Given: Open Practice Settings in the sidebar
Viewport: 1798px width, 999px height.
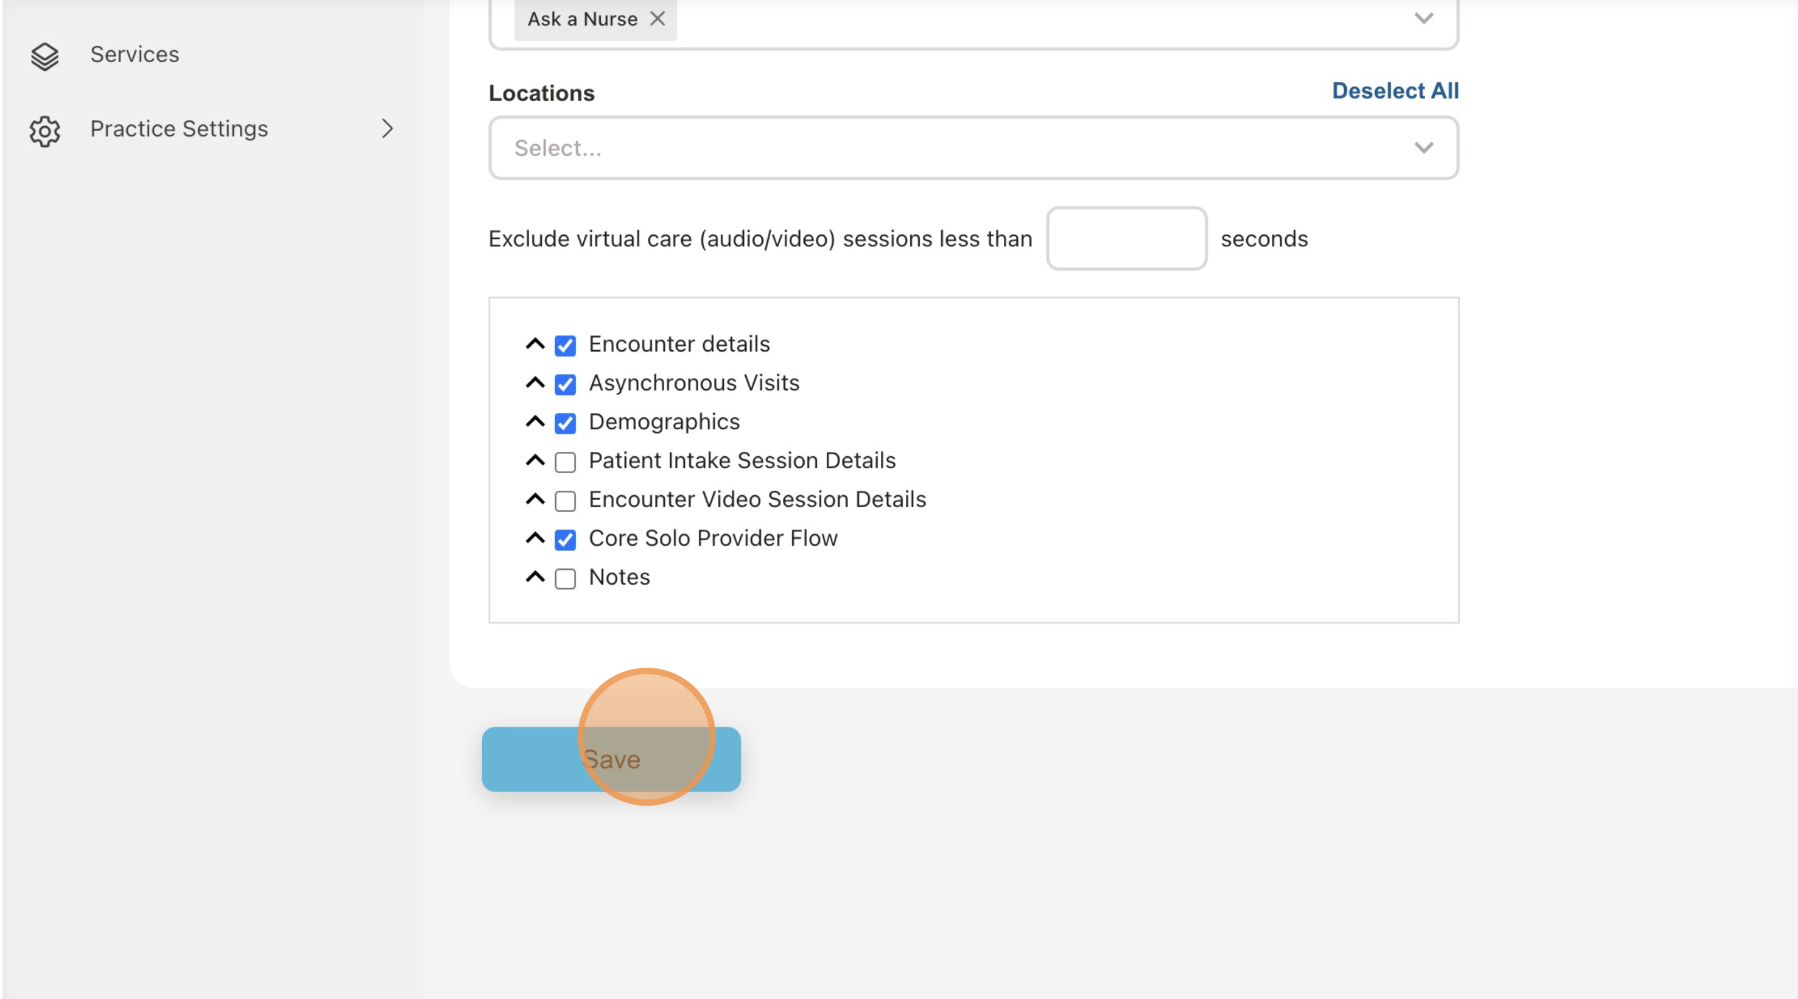Looking at the screenshot, I should pyautogui.click(x=179, y=129).
